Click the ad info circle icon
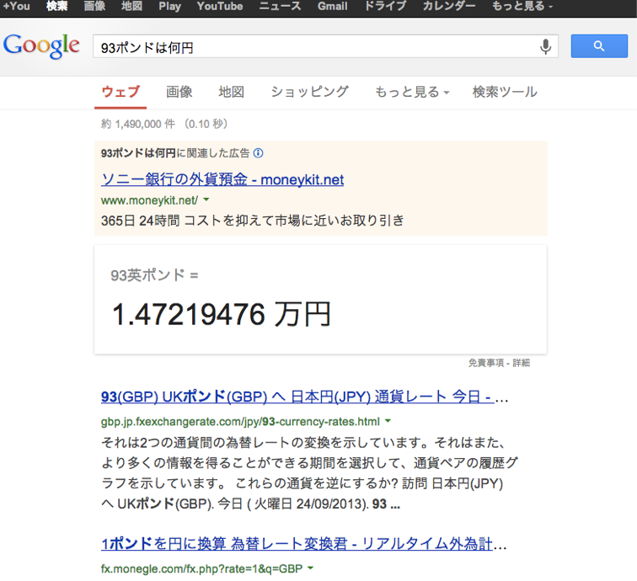Screen dimensions: 637x581 258,153
